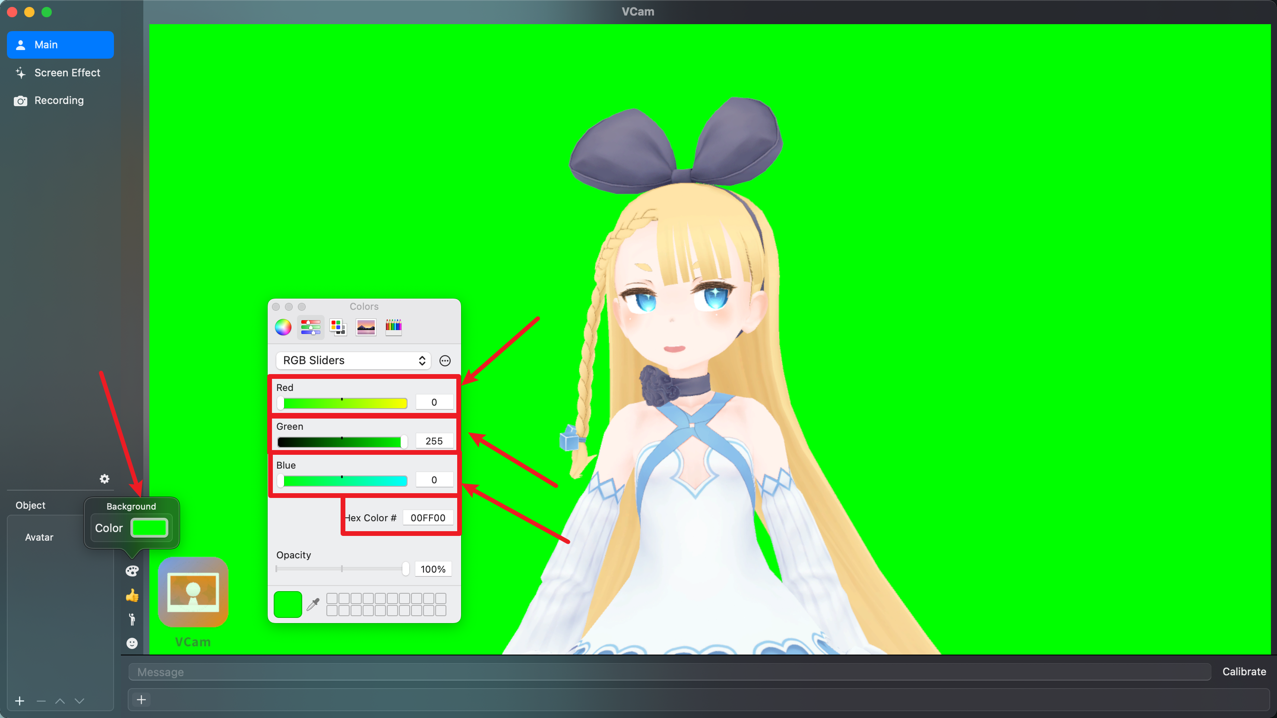Open the RGB Sliders dropdown

pos(354,360)
